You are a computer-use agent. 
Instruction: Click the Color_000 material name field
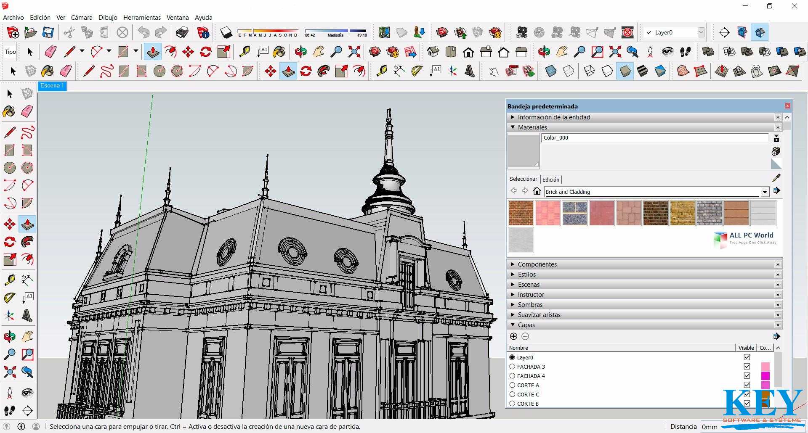655,138
